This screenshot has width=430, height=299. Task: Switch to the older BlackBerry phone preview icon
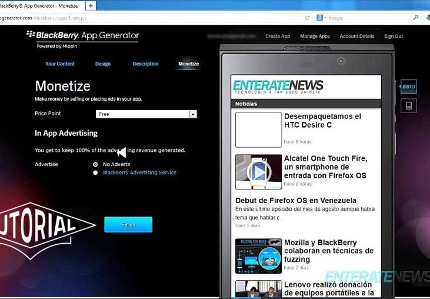(408, 105)
